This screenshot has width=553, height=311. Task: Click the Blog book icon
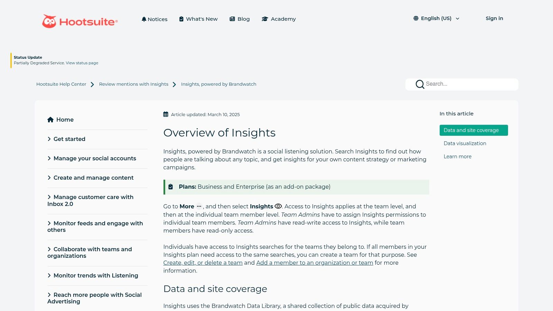tap(232, 19)
